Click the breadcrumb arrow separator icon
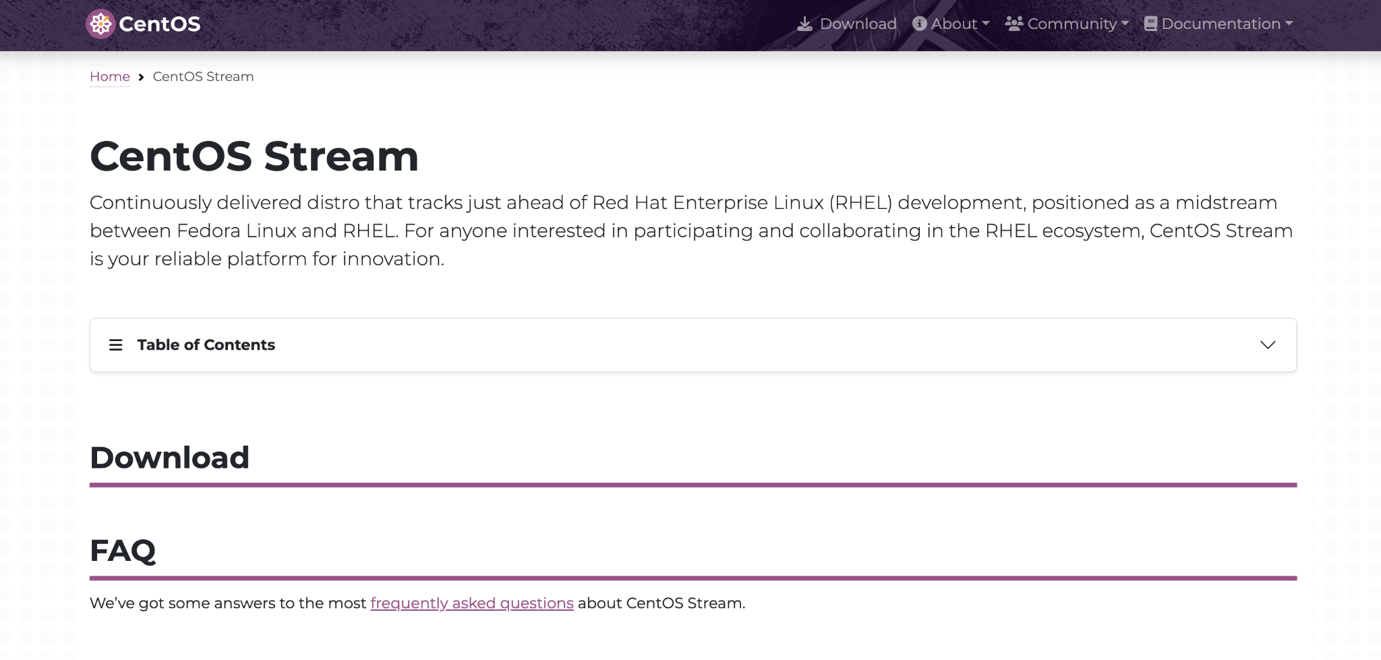 coord(141,78)
